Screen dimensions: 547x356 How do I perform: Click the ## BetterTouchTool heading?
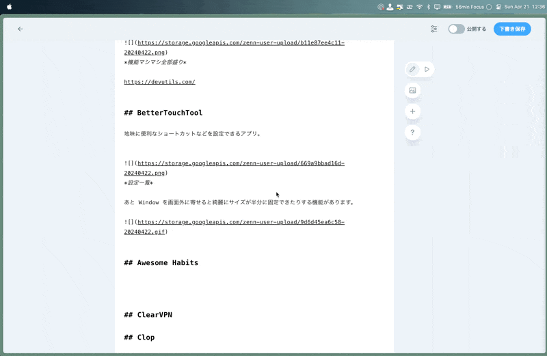[163, 113]
